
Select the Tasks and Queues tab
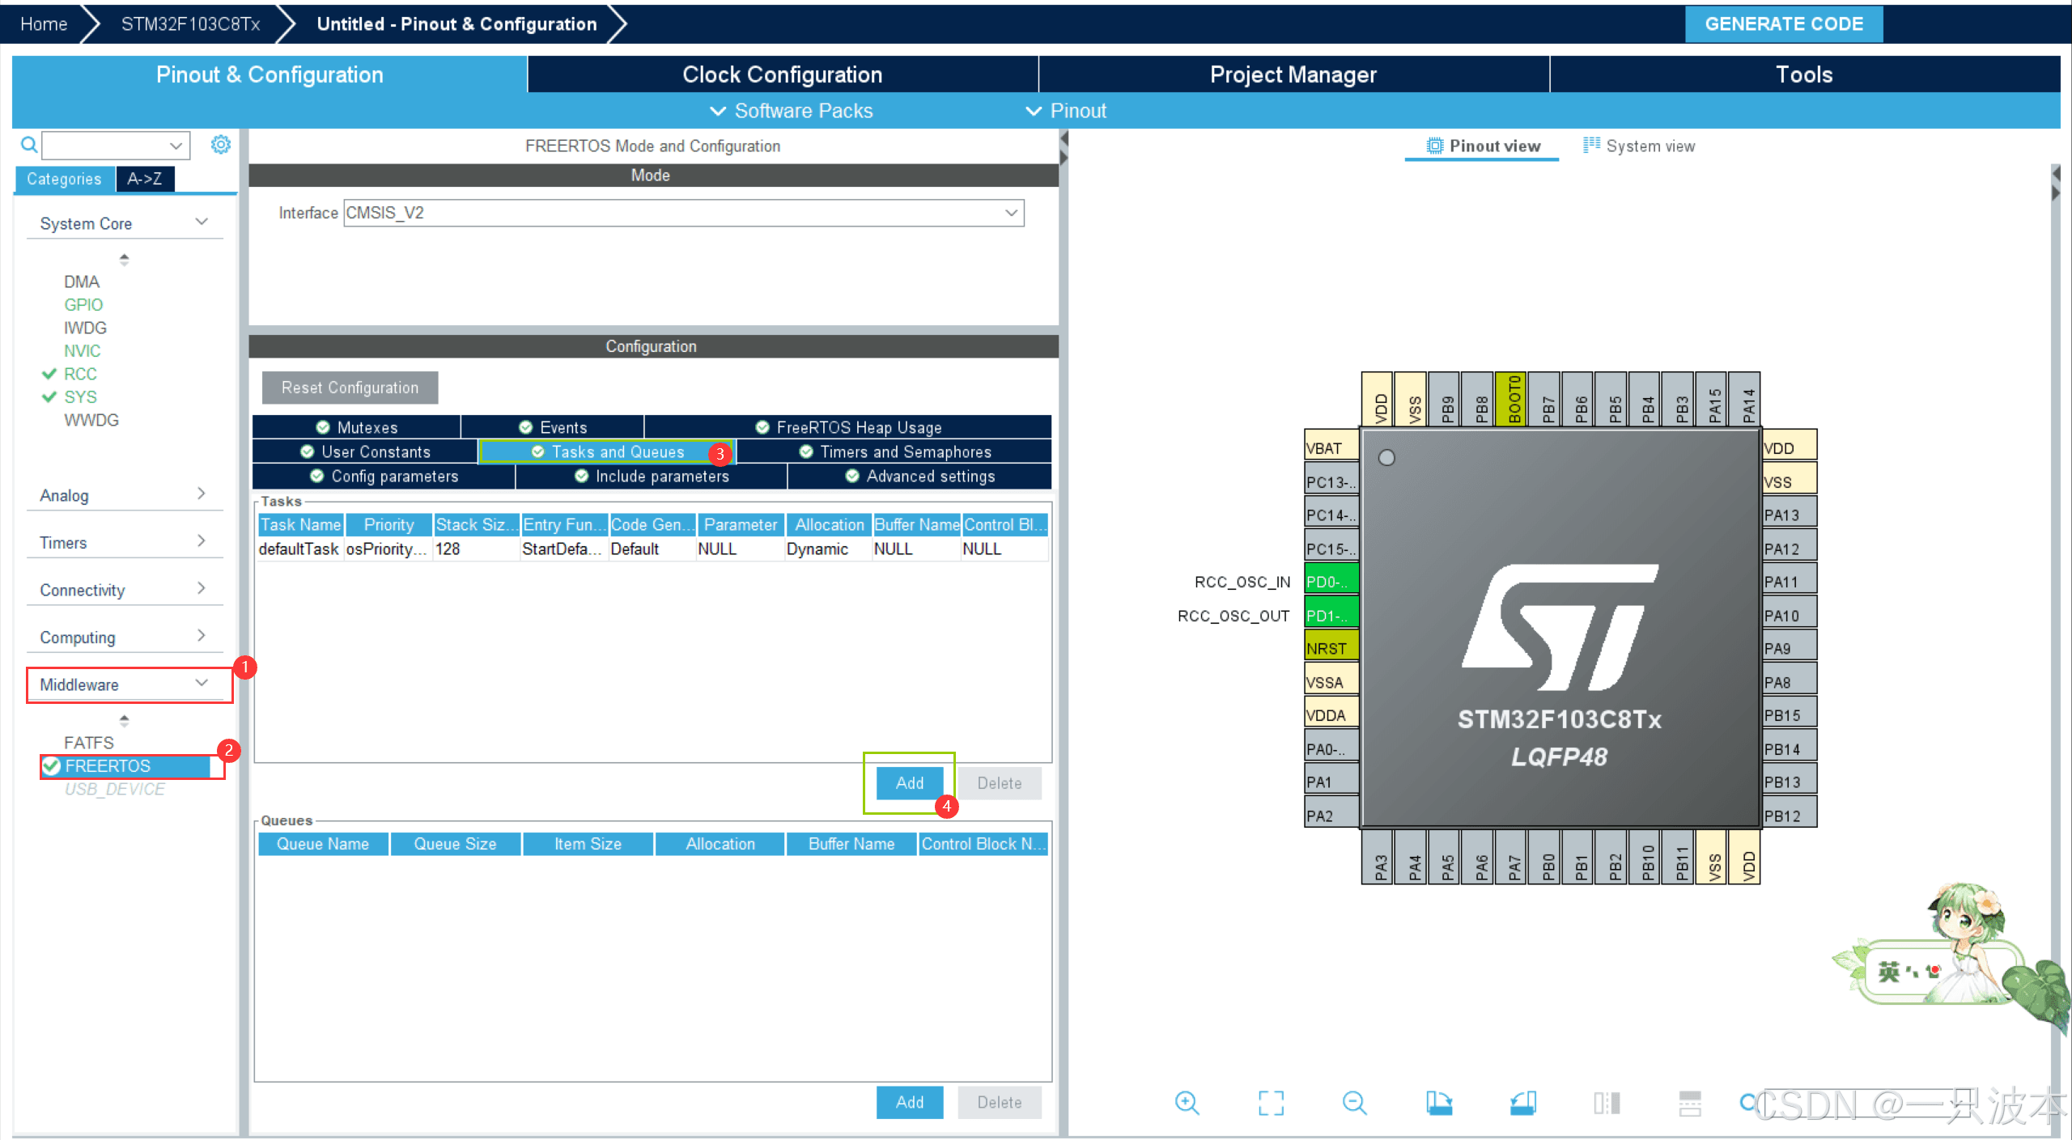coord(607,451)
